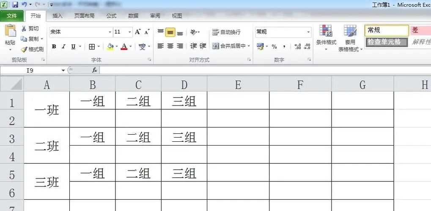
Task: Open Conditional Formatting (条件格式)
Action: [x=326, y=37]
